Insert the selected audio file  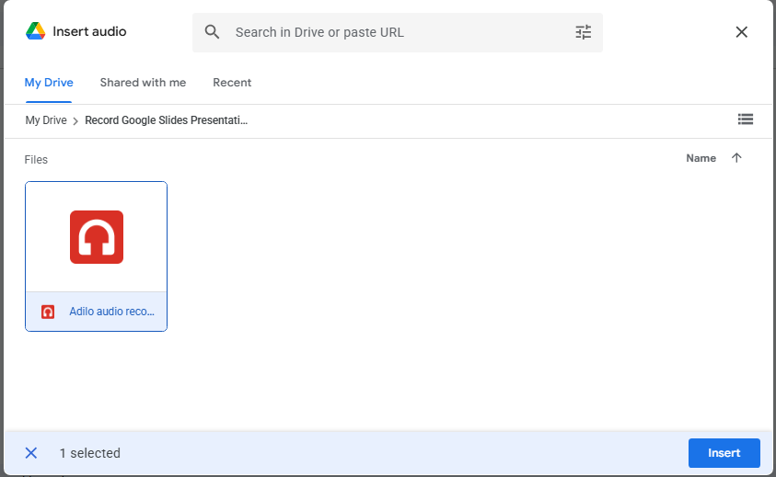(x=724, y=453)
